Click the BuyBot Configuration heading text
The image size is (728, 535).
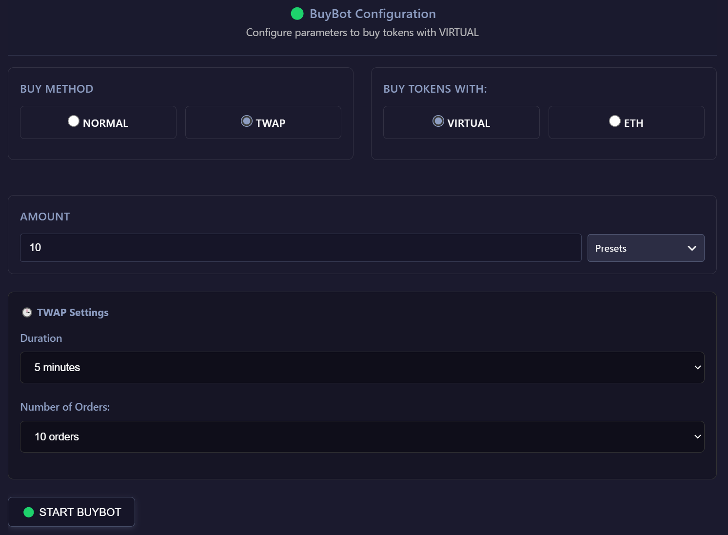(x=373, y=14)
